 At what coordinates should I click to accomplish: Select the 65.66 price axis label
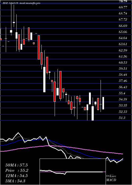pyautogui.click(x=123, y=32)
